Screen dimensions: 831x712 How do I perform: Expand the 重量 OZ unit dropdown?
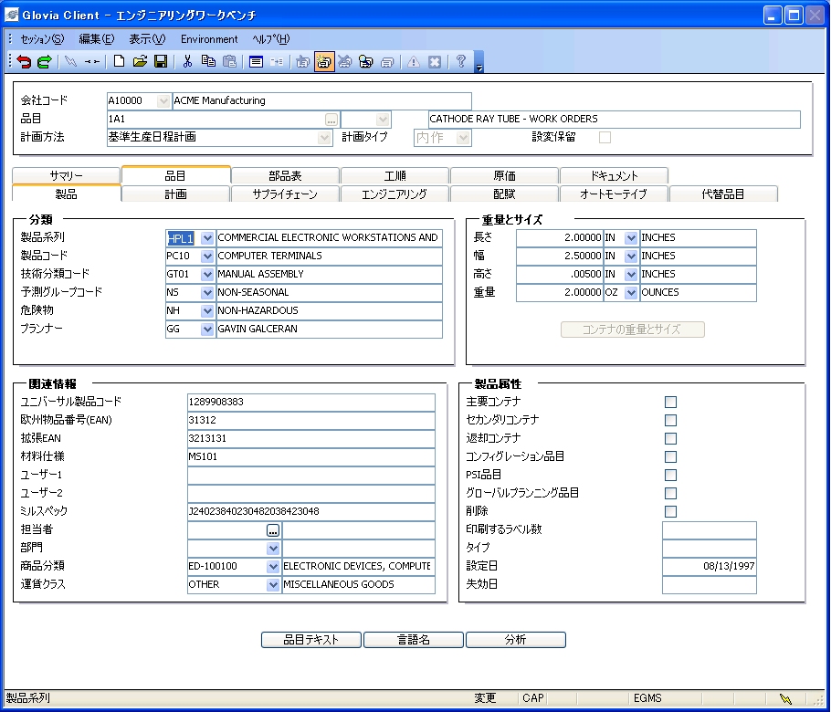click(631, 293)
